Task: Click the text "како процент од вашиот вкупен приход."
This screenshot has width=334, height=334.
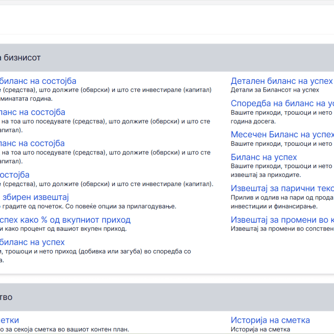Action: pyautogui.click(x=66, y=229)
